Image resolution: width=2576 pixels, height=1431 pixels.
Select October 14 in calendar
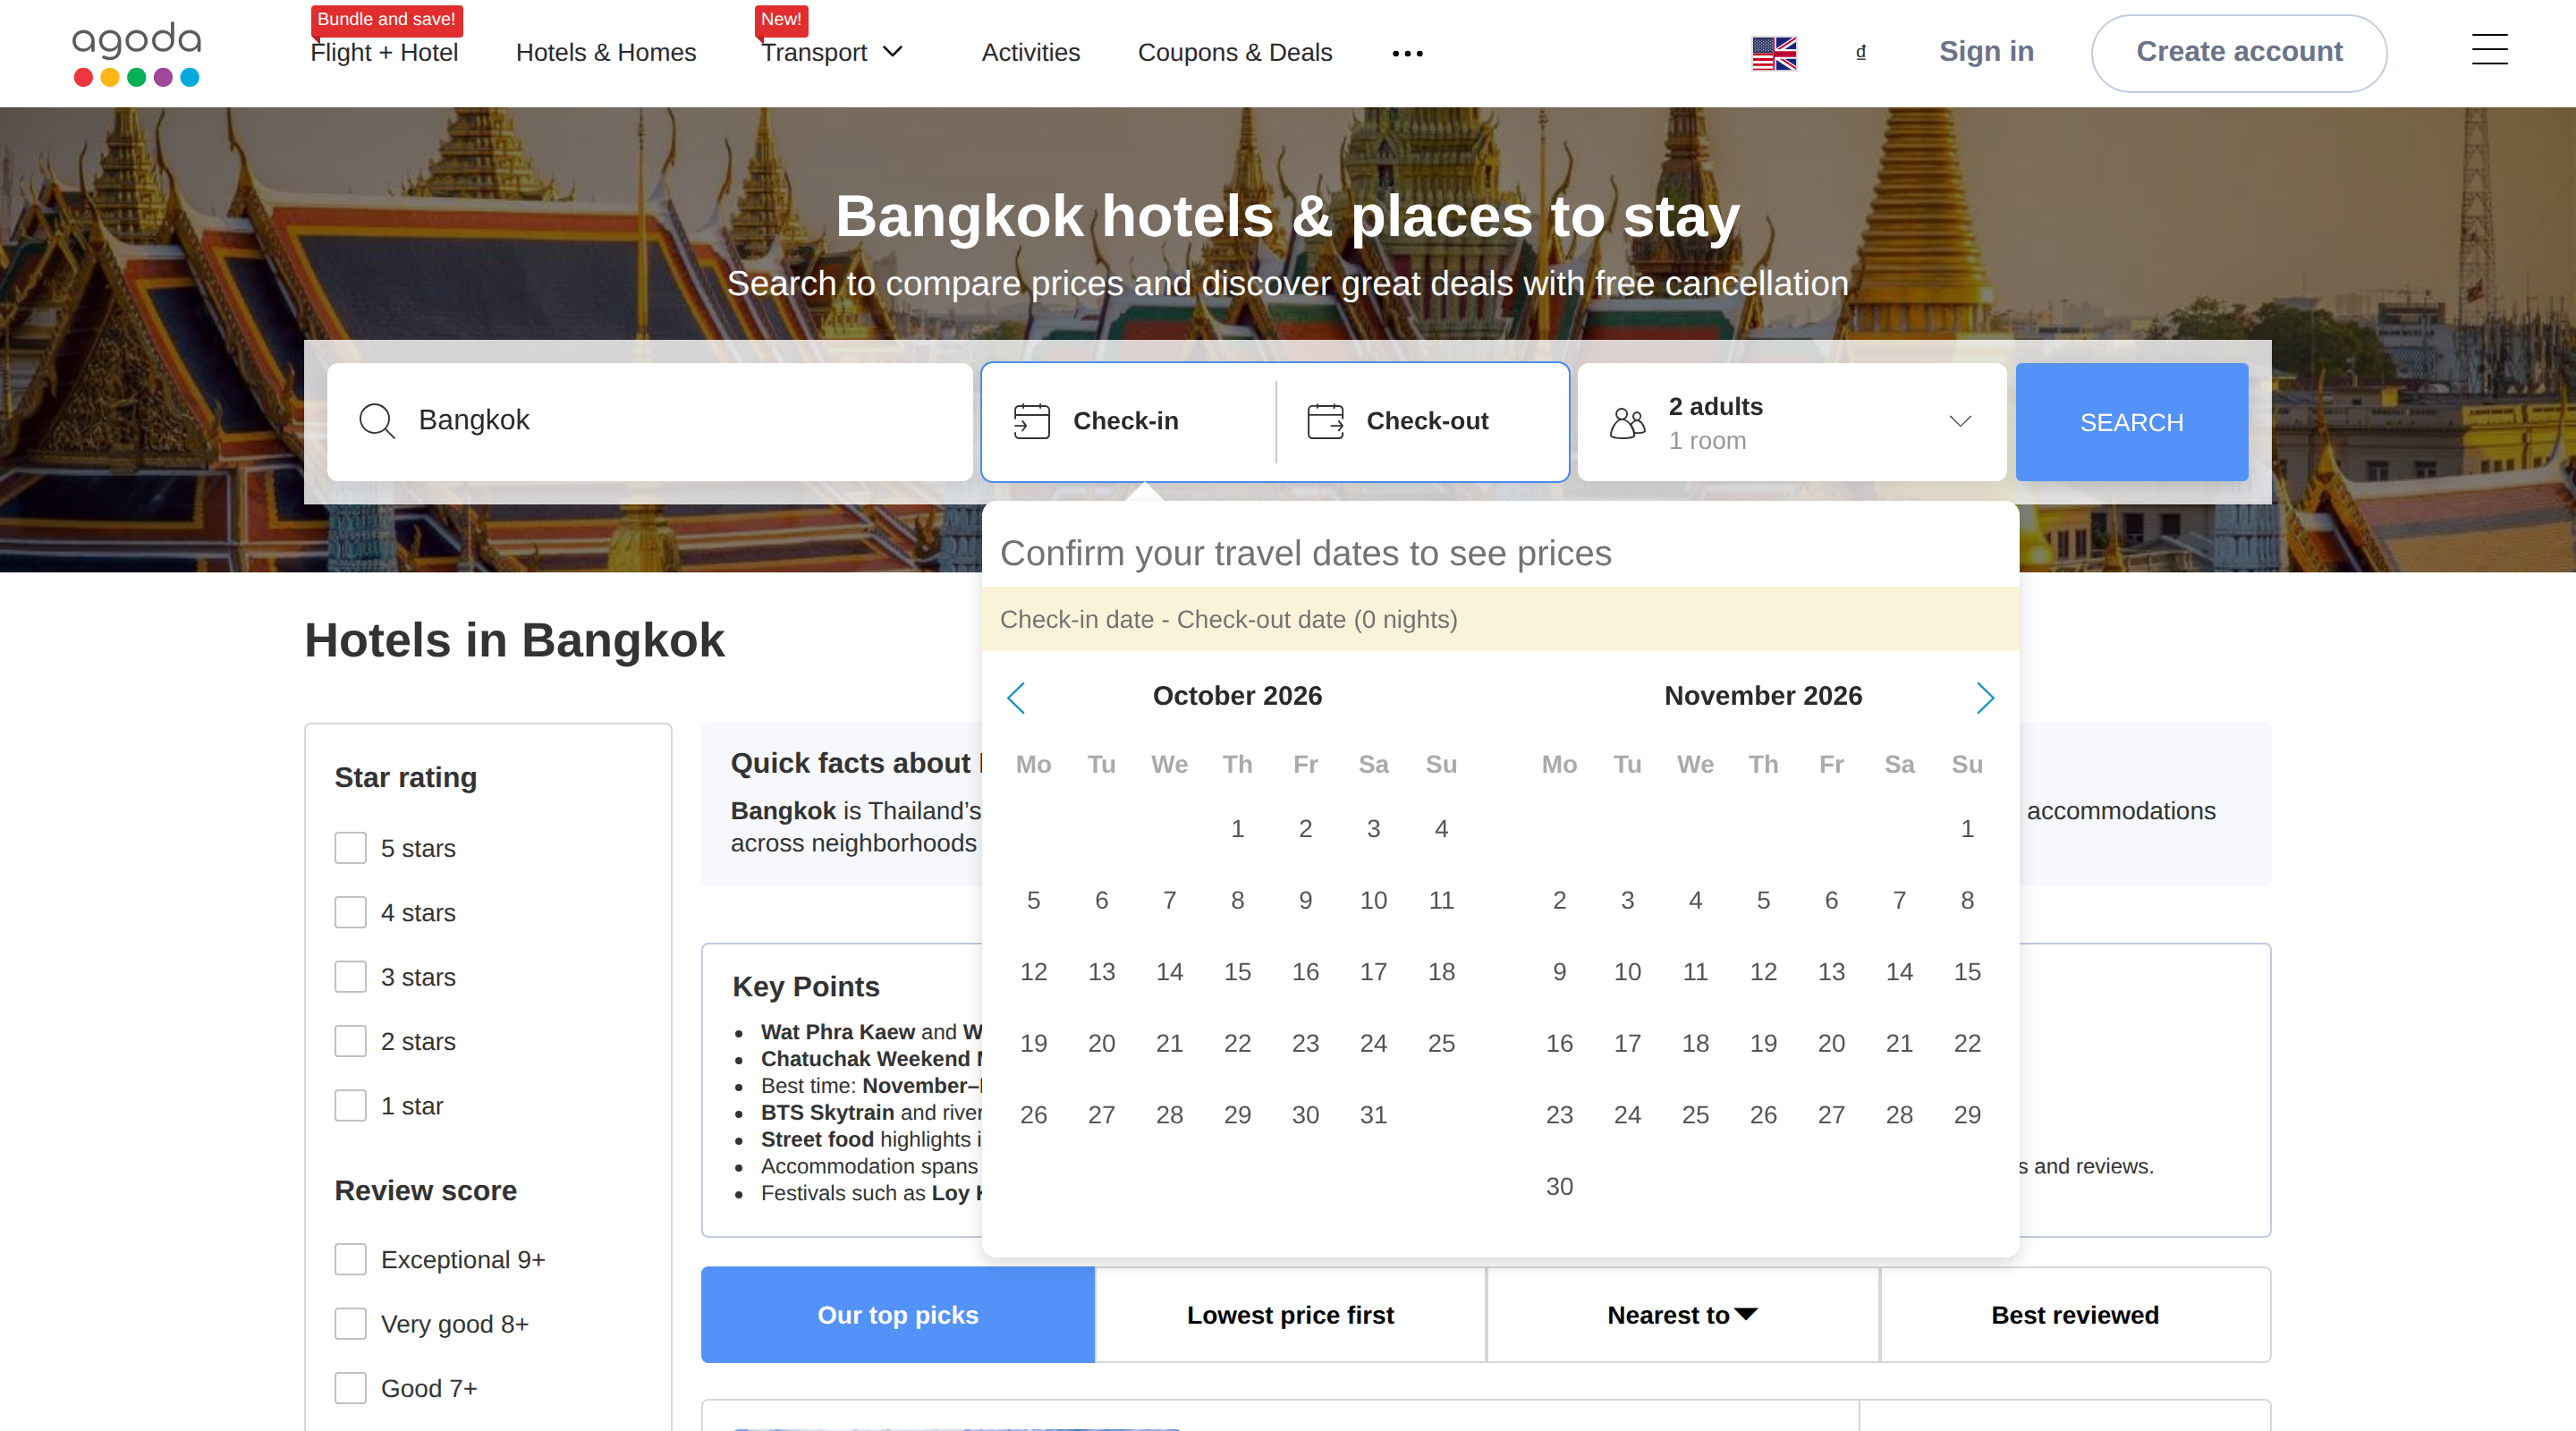point(1169,971)
